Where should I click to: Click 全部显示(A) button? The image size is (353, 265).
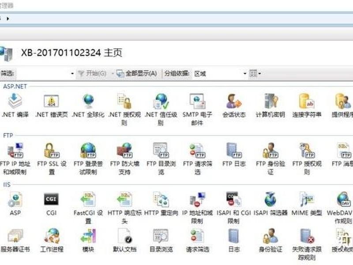point(137,73)
